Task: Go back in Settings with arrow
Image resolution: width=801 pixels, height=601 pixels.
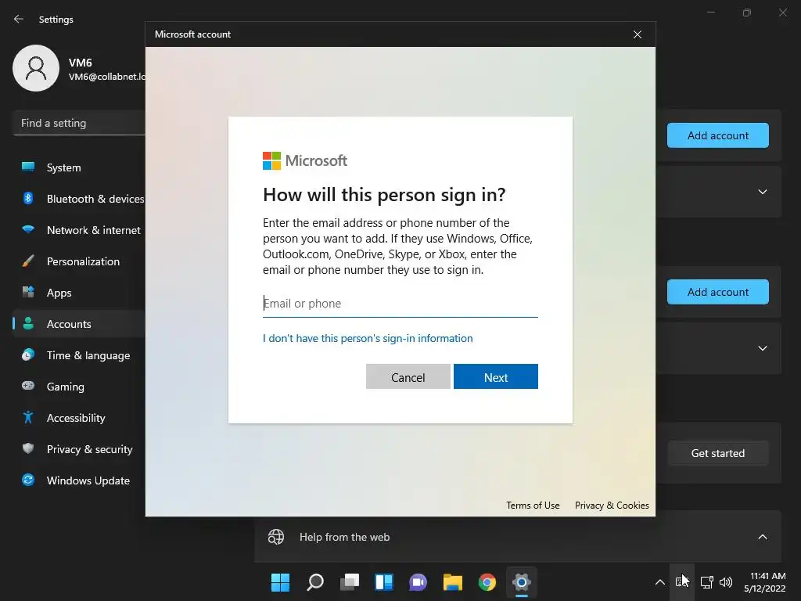Action: [19, 19]
